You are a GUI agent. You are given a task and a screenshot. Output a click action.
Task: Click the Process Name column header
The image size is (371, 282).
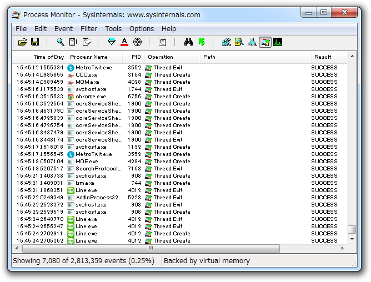[95, 57]
